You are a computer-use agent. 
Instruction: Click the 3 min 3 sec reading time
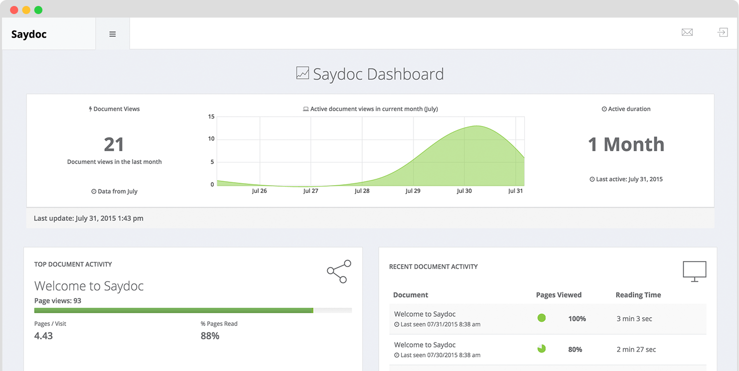coord(634,318)
